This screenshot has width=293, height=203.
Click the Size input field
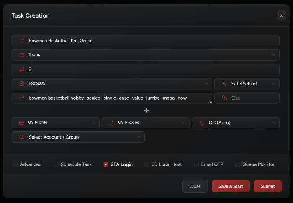click(247, 98)
